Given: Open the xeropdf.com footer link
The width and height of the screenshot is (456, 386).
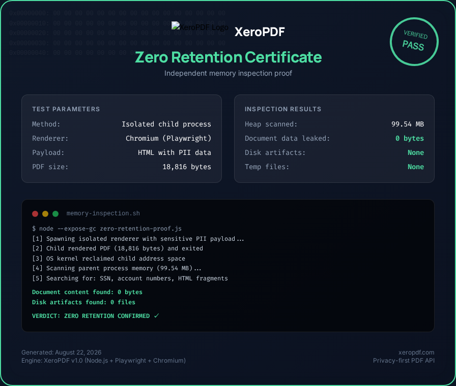Looking at the screenshot, I should coord(416,352).
